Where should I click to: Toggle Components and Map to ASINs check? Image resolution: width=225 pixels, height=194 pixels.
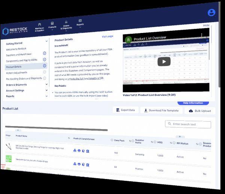tap(45, 59)
